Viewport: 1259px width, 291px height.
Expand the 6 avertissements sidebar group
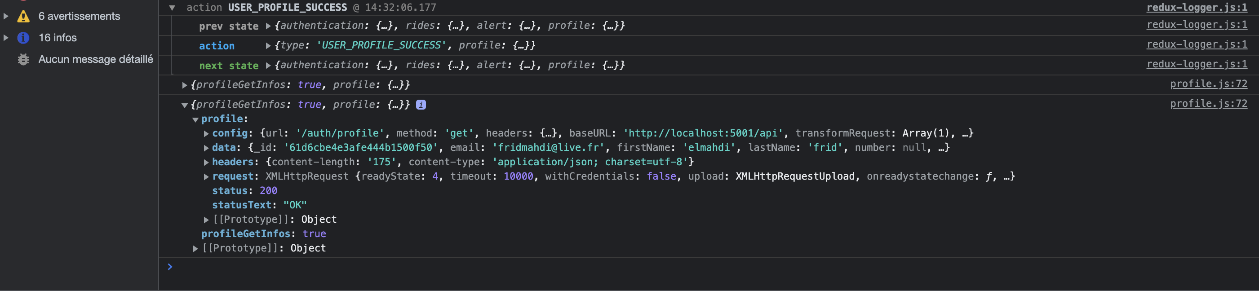click(x=6, y=16)
